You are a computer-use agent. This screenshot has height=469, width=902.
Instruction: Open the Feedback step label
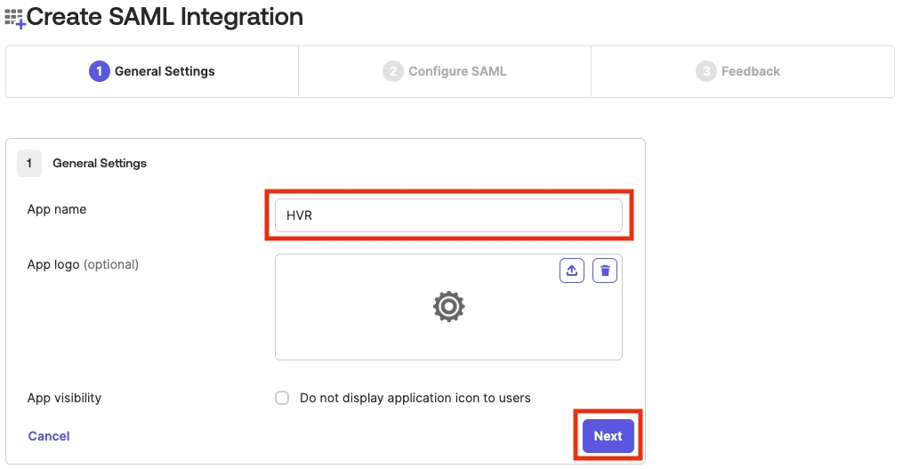(x=751, y=71)
